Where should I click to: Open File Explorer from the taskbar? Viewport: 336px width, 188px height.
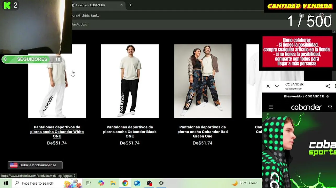(x=113, y=183)
